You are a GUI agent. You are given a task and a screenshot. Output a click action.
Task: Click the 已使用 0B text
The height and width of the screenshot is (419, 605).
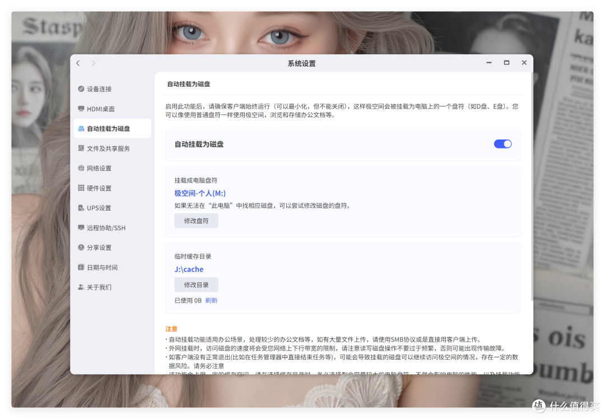[188, 300]
